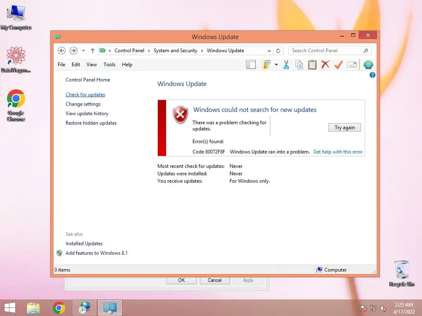Select the Recycle Bin desktop icon
The height and width of the screenshot is (316, 422).
click(x=401, y=273)
